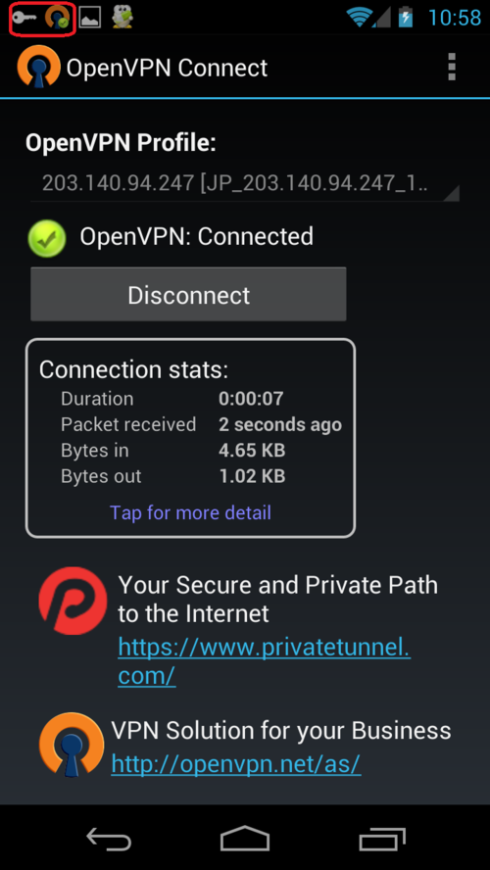Tap the VPN key icon in status bar
Screen dimensions: 490x870
tap(24, 18)
